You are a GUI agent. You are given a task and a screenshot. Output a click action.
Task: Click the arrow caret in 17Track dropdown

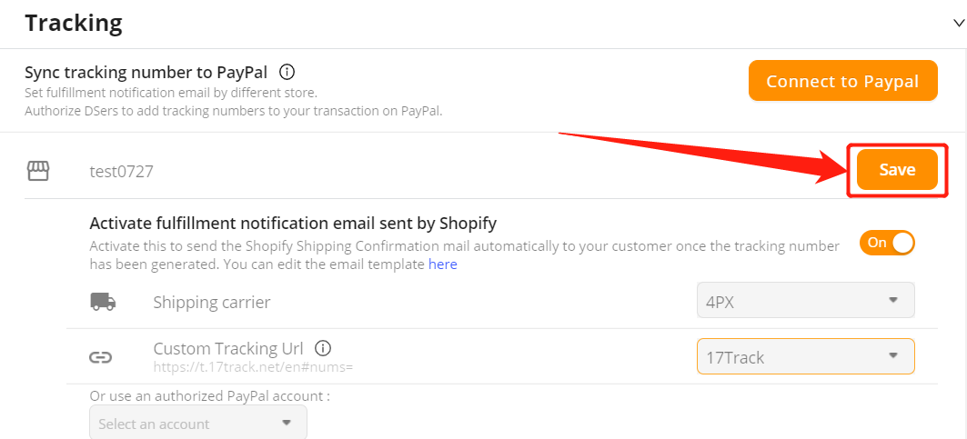[893, 355]
